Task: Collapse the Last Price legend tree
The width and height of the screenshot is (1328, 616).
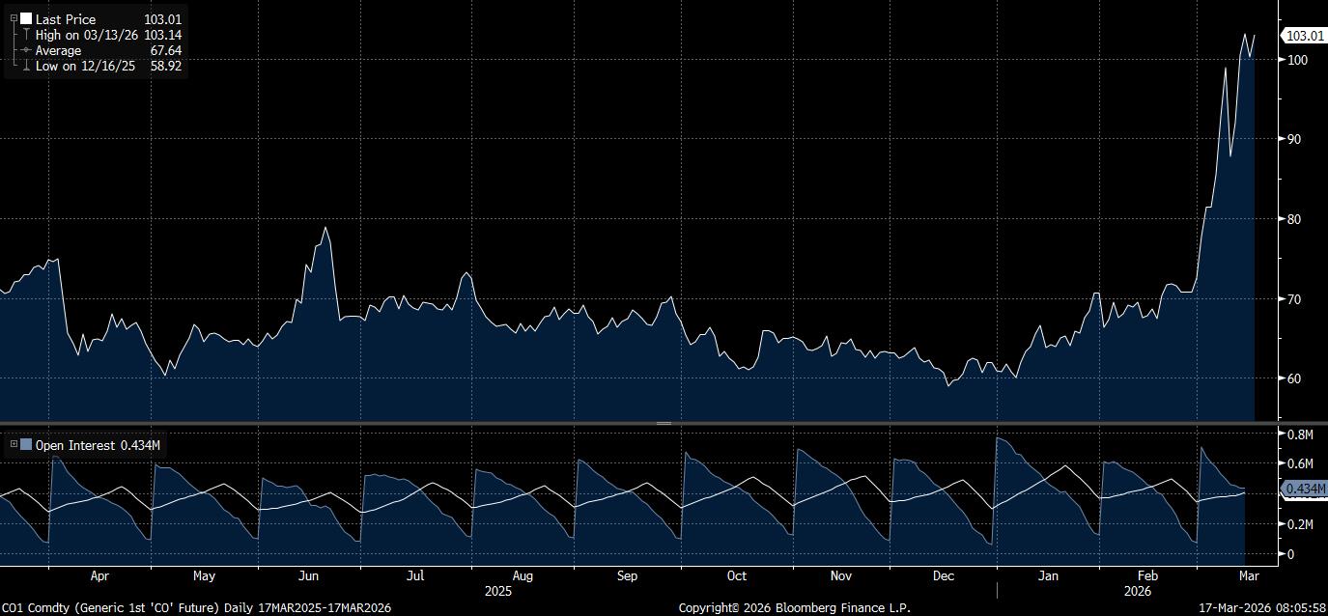Action: pyautogui.click(x=14, y=18)
